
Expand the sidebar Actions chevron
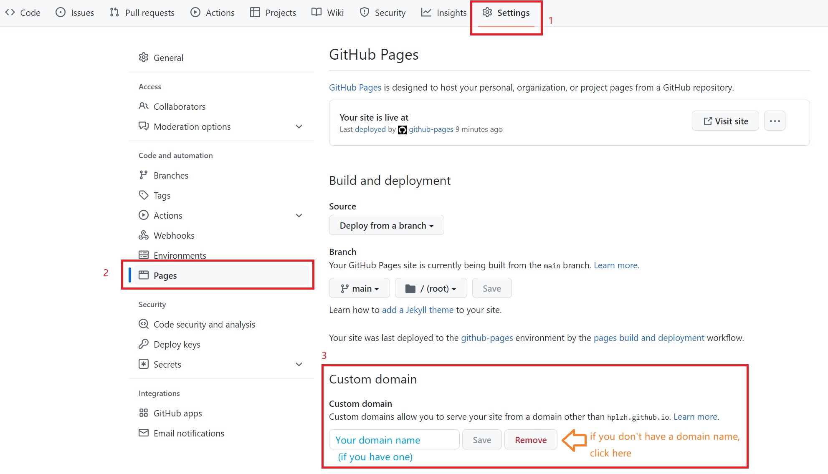(x=299, y=215)
